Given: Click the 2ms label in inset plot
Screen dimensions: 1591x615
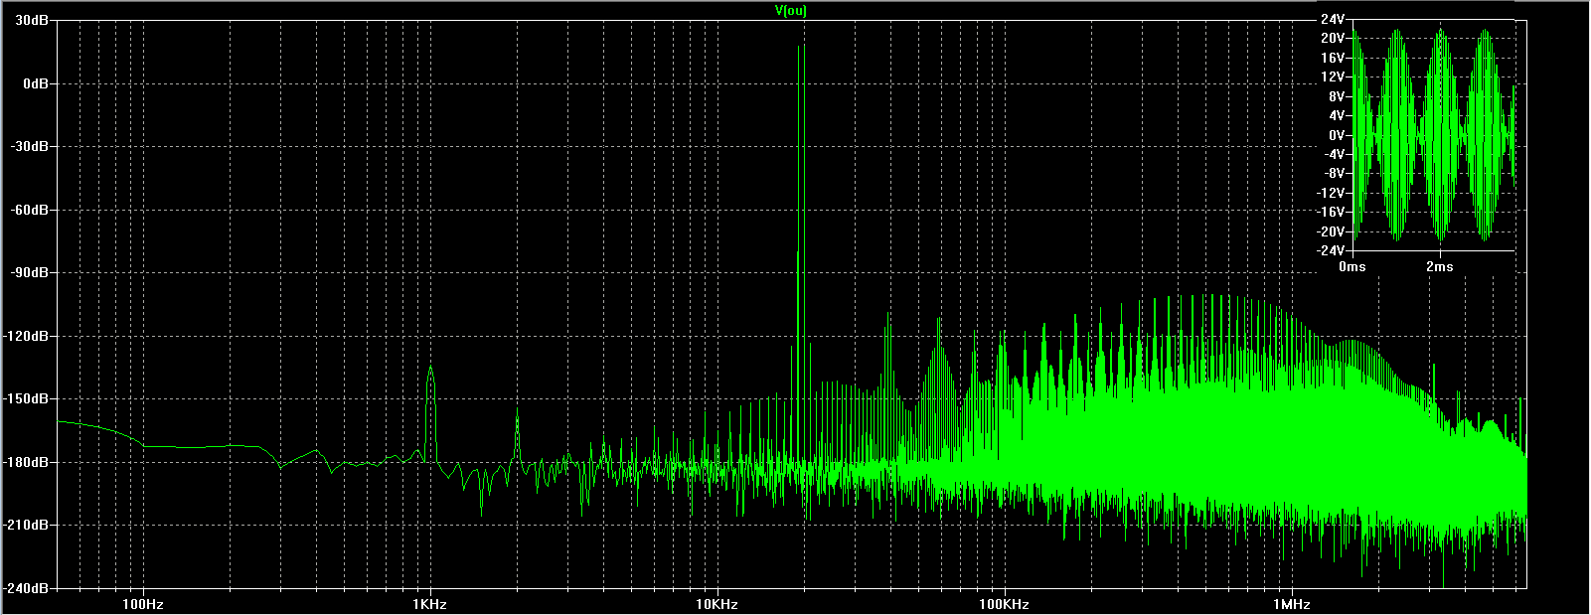Looking at the screenshot, I should pos(1439,267).
